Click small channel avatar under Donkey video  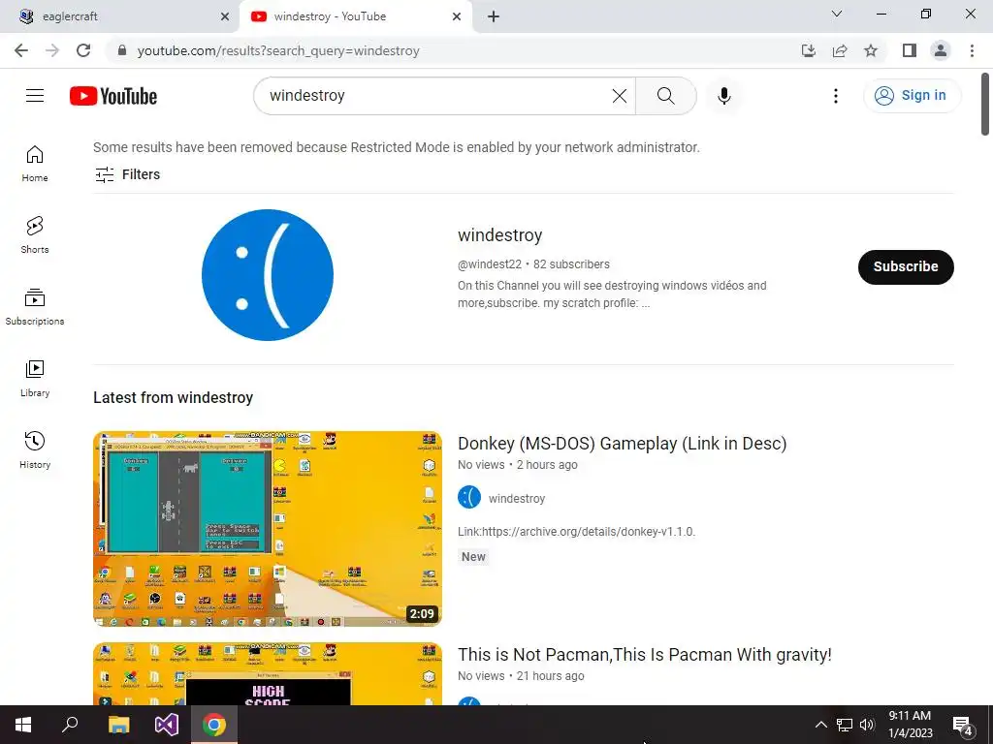(469, 497)
